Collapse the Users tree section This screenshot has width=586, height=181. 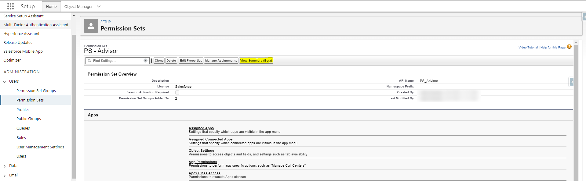[x=5, y=82]
